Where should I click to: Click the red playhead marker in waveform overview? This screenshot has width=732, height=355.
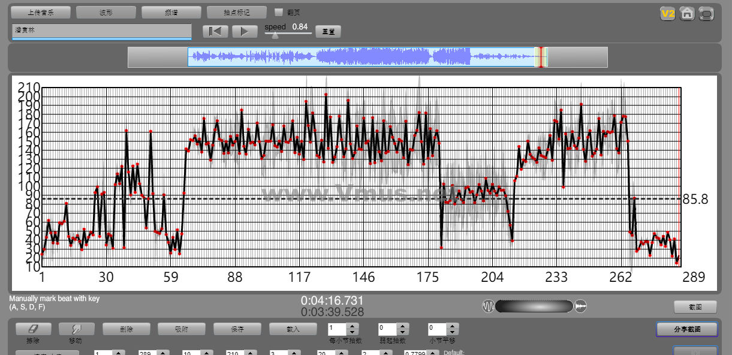(541, 57)
